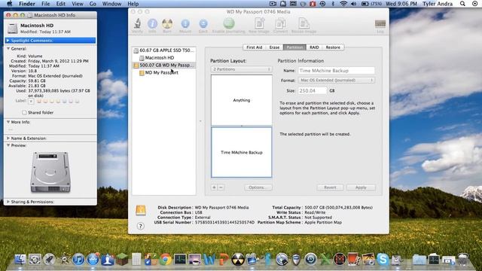Select the Time MAchine Backup partition block
This screenshot has width=482, height=271.
241,152
